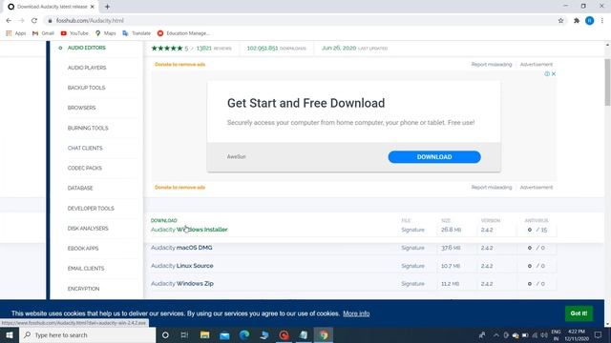Select the Disk Analysers category
The image size is (611, 343).
point(88,229)
